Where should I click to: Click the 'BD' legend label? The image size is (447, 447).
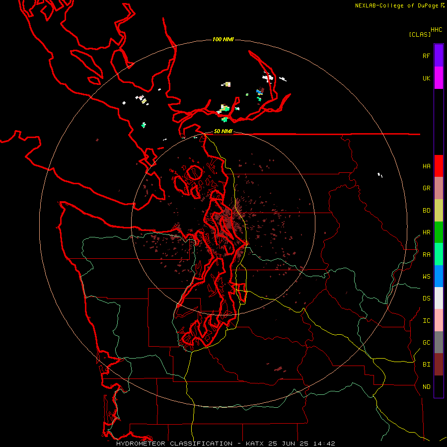coord(427,211)
